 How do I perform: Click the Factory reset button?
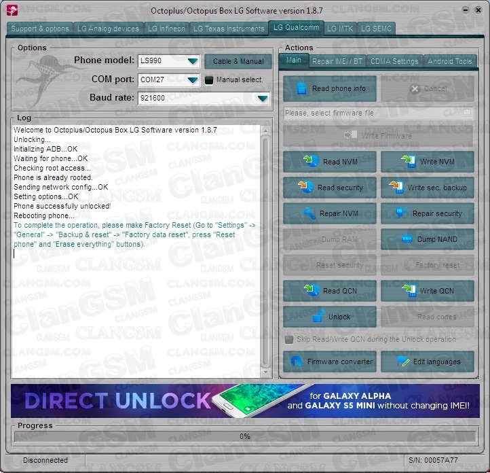pos(428,265)
